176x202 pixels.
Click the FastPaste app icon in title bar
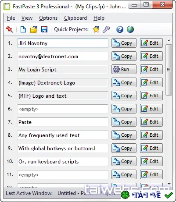[7, 7]
